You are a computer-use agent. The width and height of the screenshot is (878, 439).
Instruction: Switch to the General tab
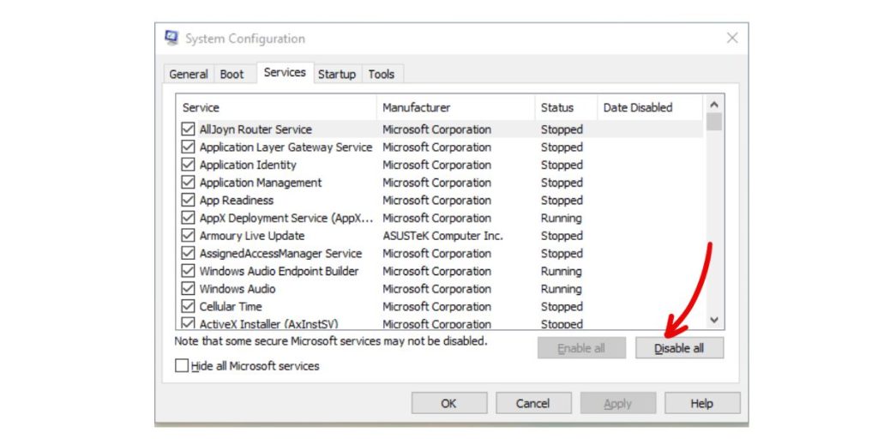click(188, 74)
